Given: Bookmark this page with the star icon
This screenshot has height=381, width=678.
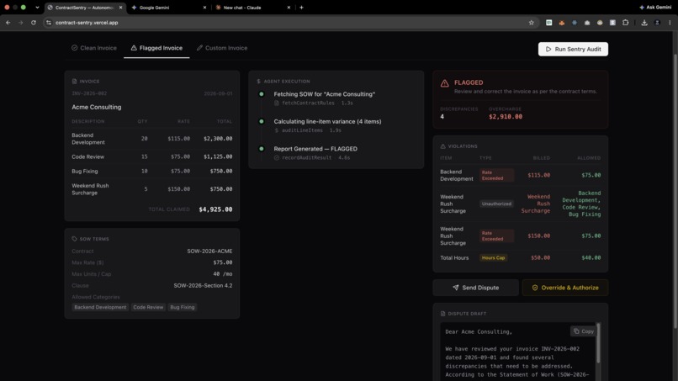Looking at the screenshot, I should 532,23.
